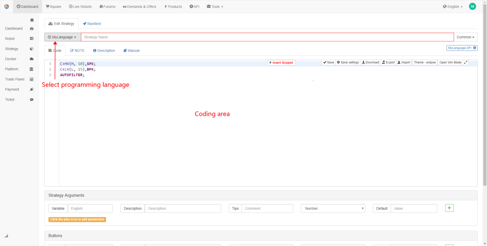Click the Buttons panel header
The width and height of the screenshot is (487, 246).
[x=261, y=236]
